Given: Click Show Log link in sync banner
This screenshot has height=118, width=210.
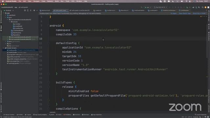Looking at the screenshot, I should tap(199, 13).
